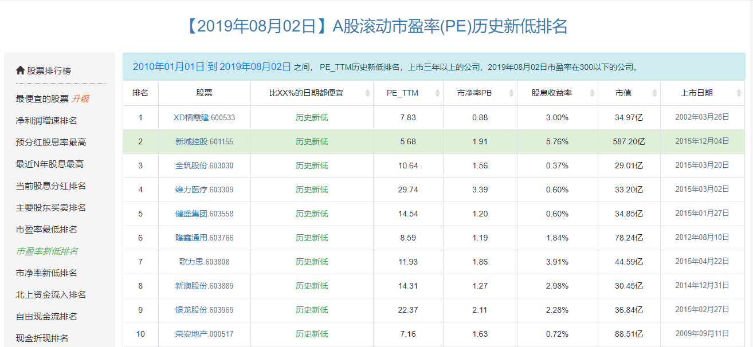Image resolution: width=753 pixels, height=347 pixels.
Task: Open stock link 隆鑫通用.603766
Action: pyautogui.click(x=204, y=238)
